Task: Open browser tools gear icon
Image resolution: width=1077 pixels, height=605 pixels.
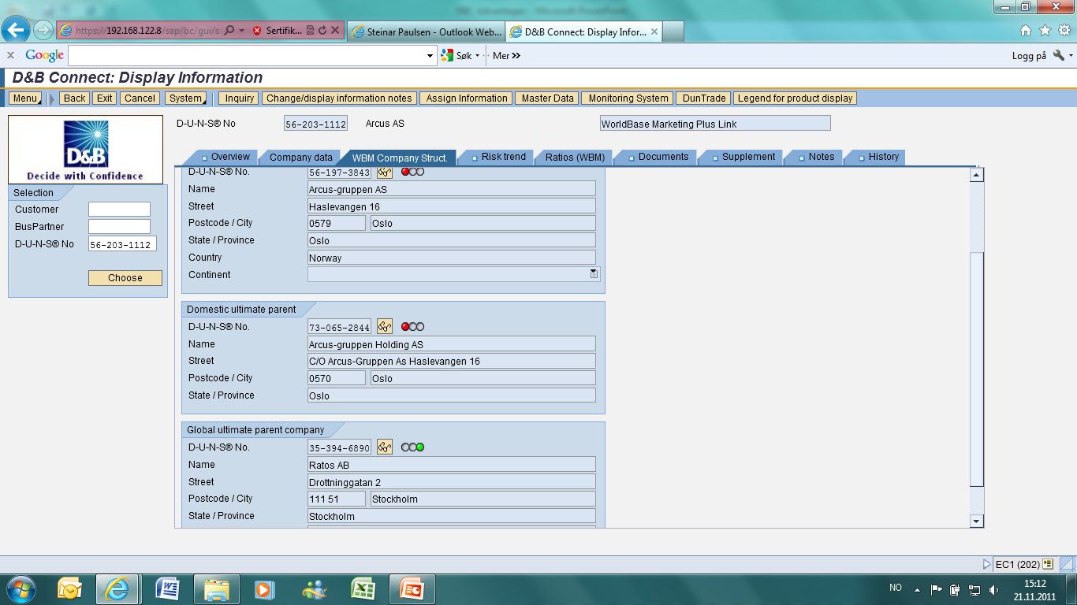Action: [1064, 31]
